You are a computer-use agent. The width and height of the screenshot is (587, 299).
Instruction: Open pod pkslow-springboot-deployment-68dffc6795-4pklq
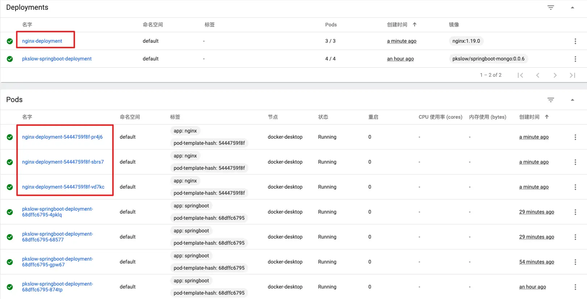(58, 212)
